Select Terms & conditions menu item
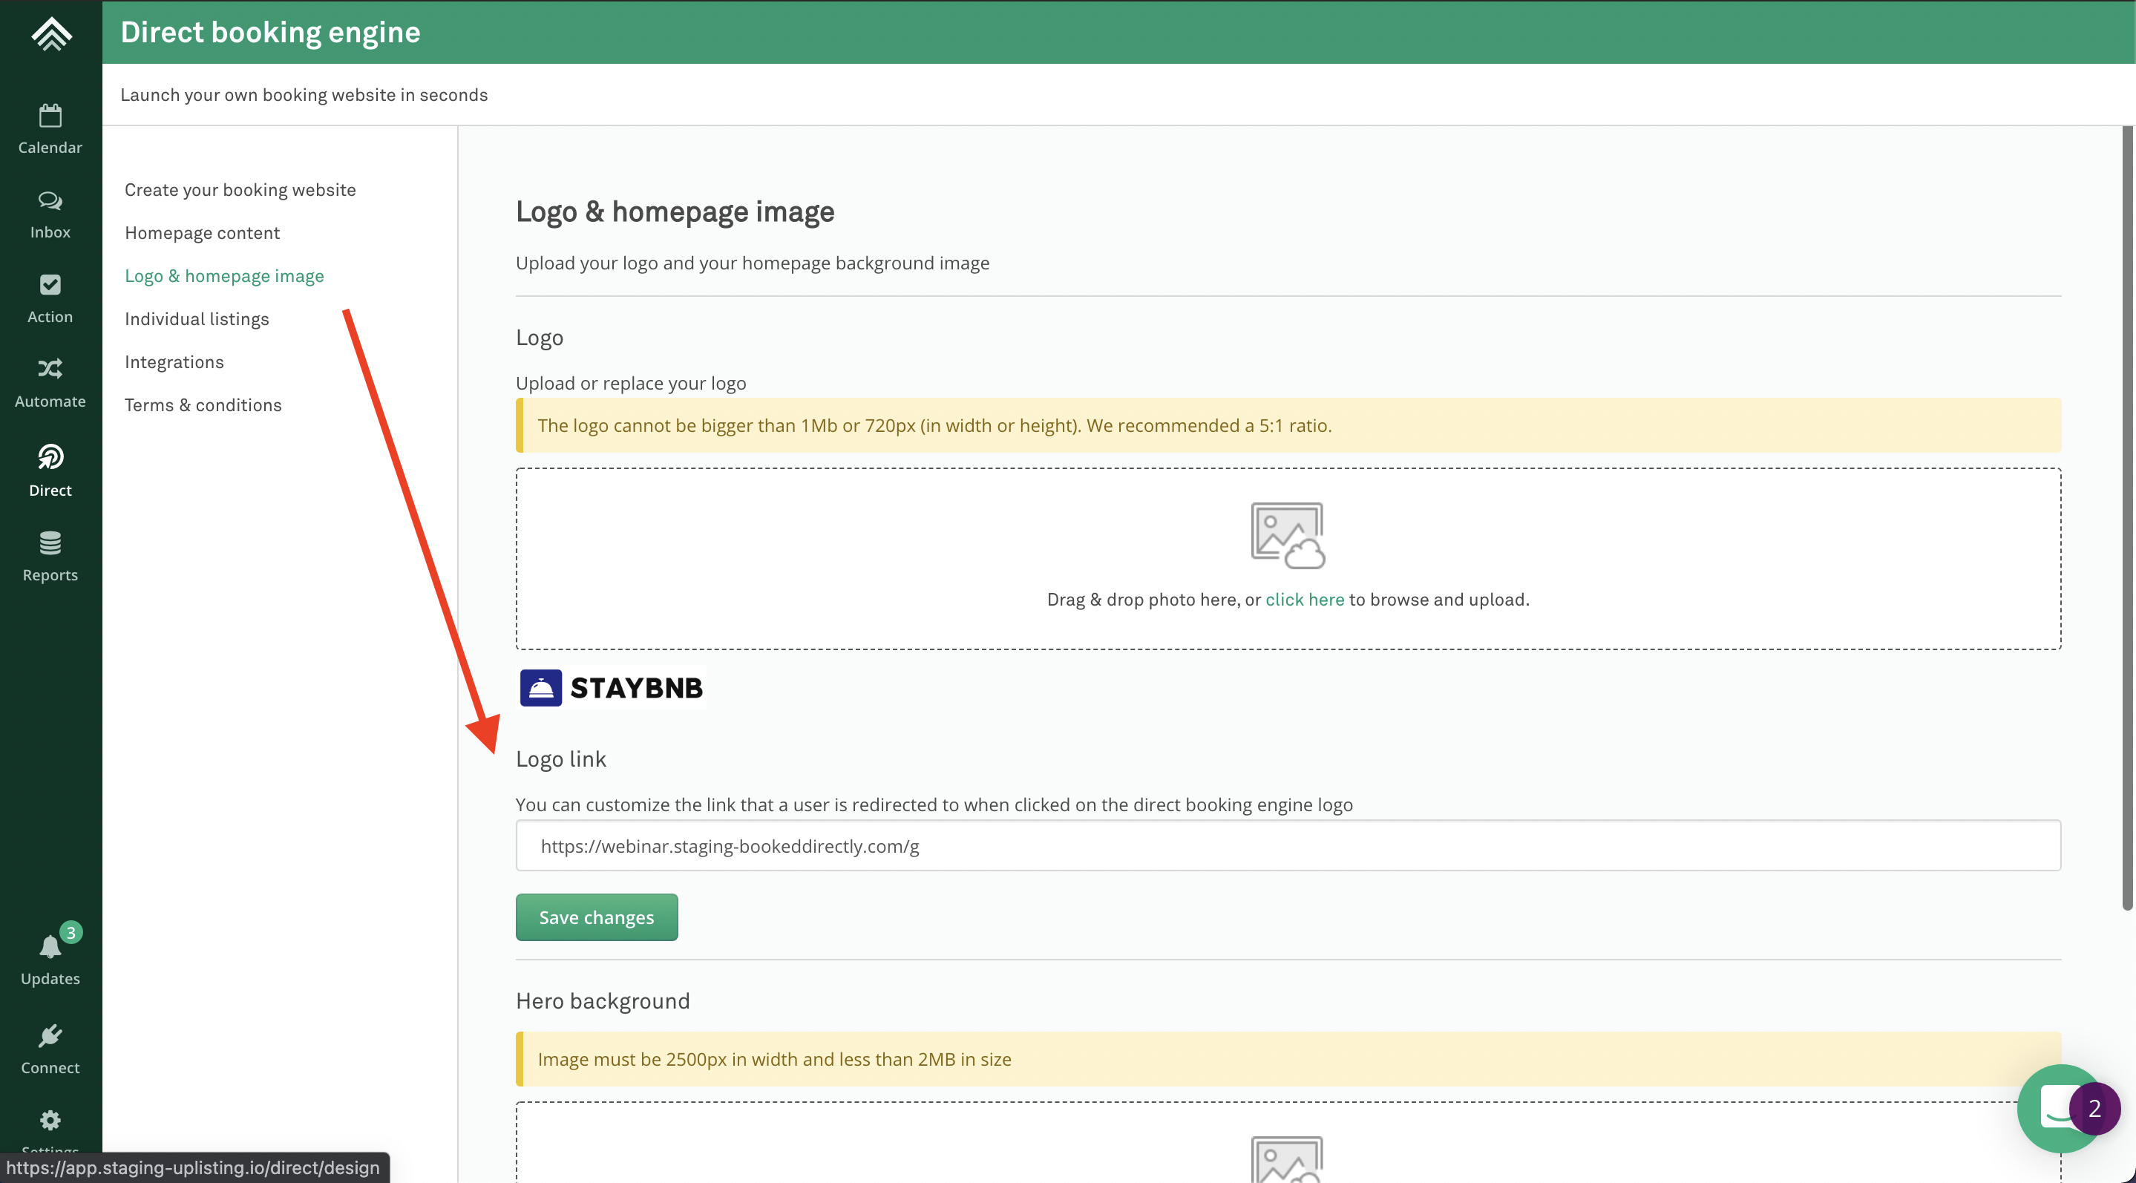Viewport: 2136px width, 1183px height. (x=203, y=405)
